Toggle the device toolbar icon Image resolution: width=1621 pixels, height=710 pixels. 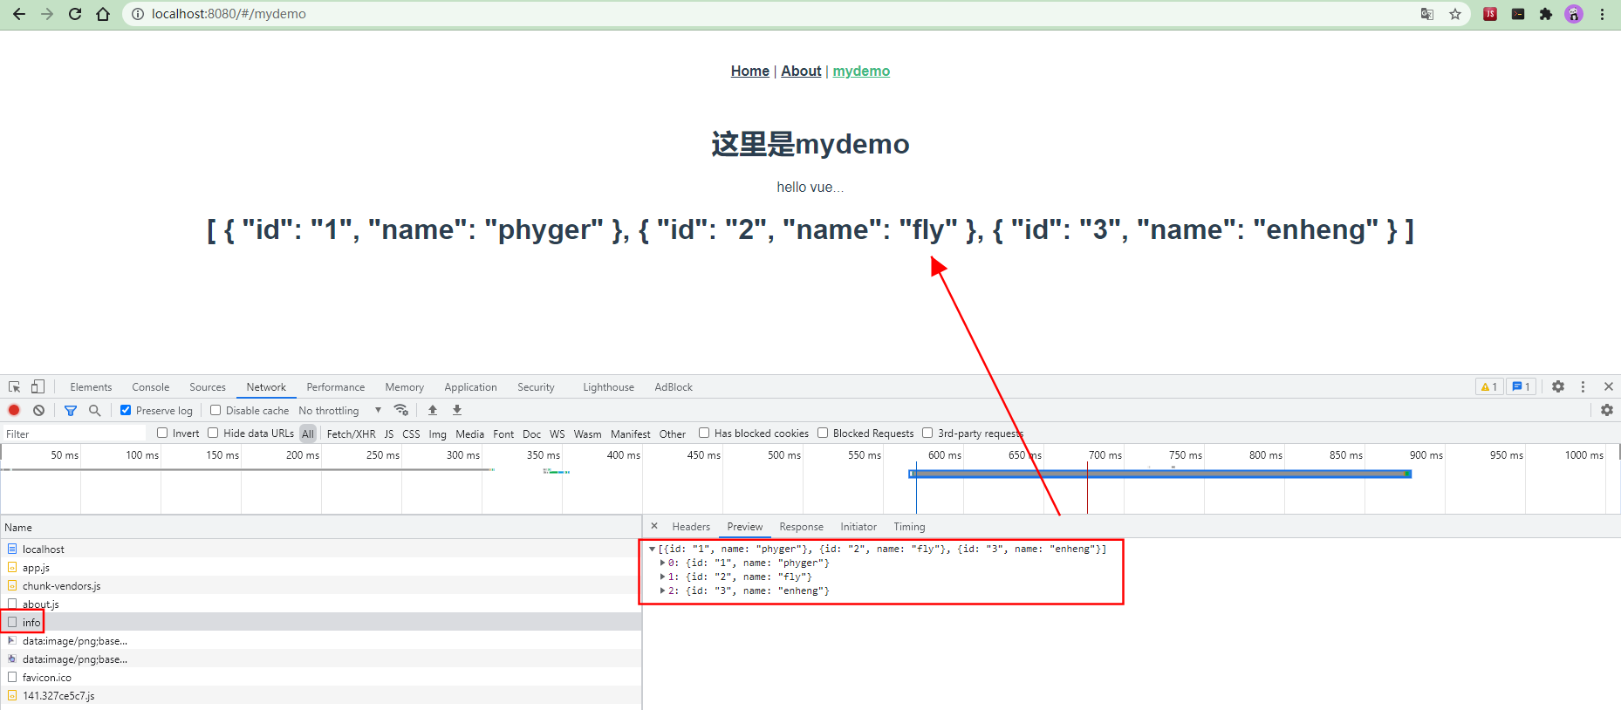pos(38,386)
